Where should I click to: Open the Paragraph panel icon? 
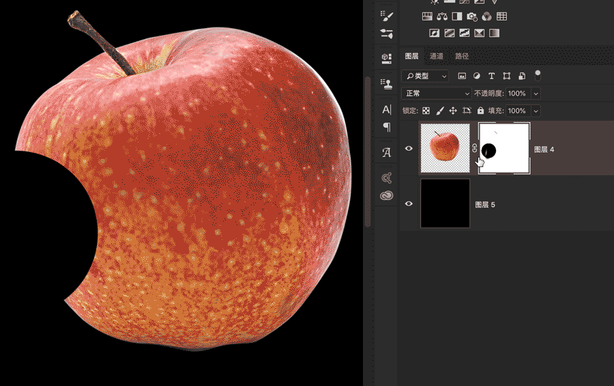pos(387,127)
